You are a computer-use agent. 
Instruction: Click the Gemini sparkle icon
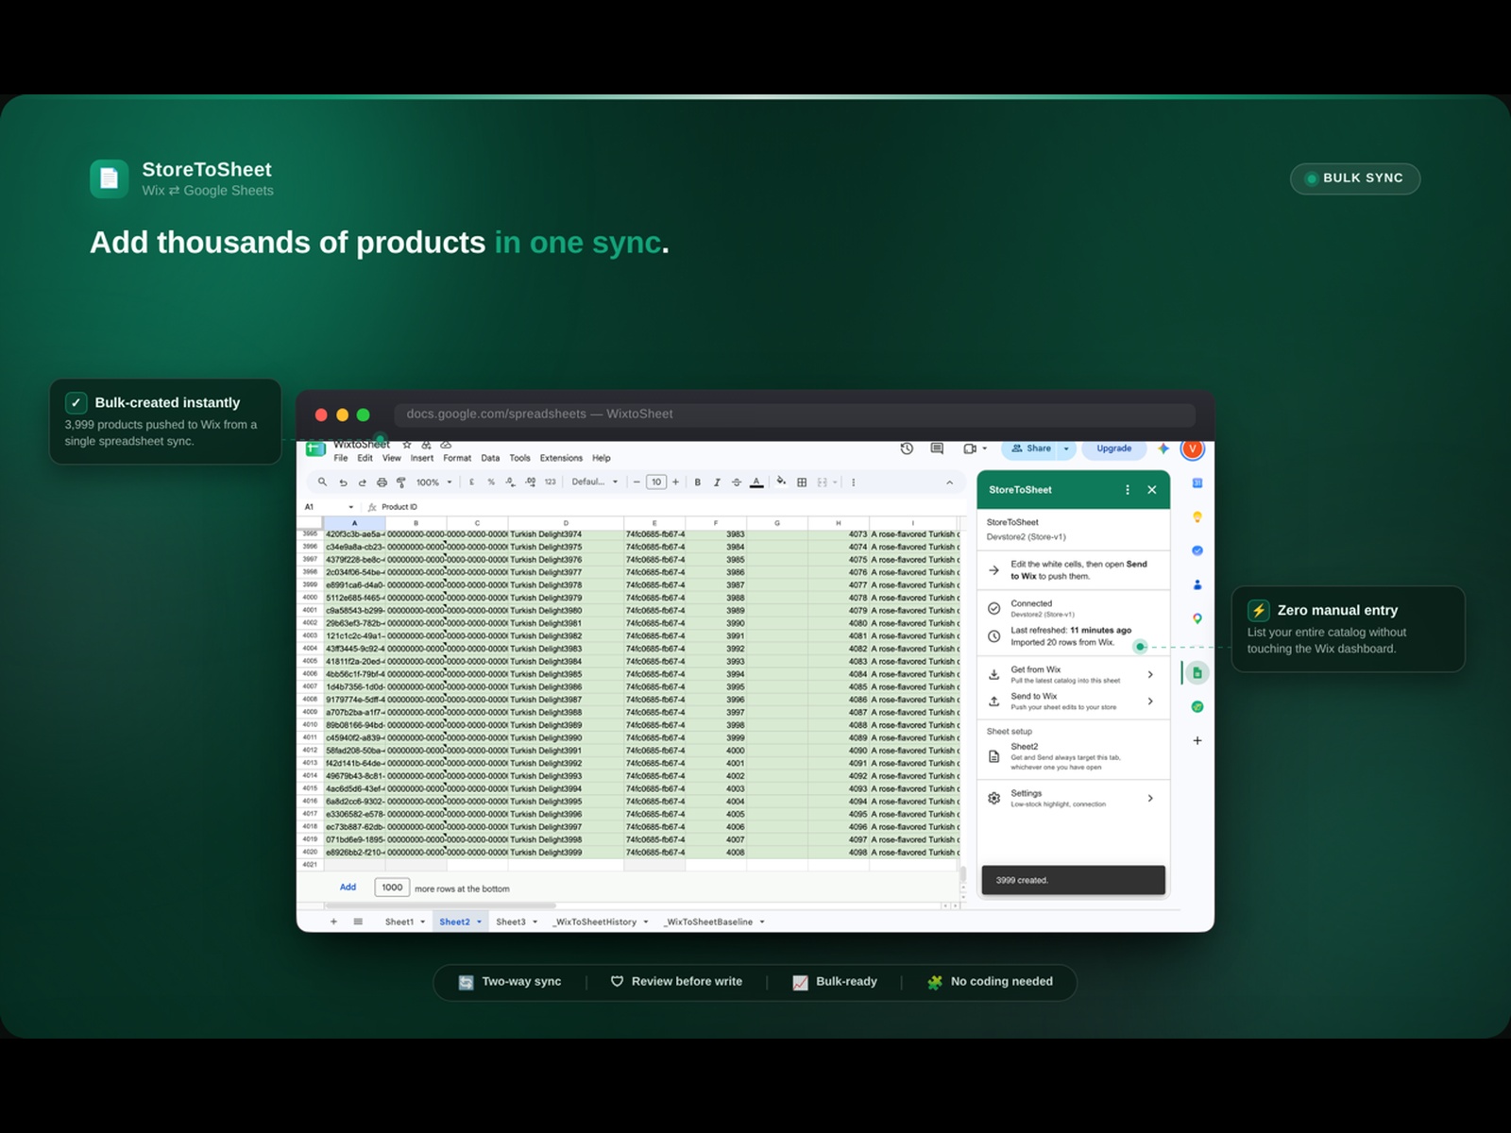coord(1163,448)
